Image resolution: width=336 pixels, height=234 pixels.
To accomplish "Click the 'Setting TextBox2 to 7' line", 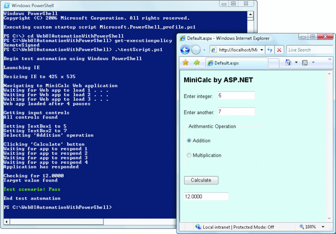I will click(x=35, y=131).
